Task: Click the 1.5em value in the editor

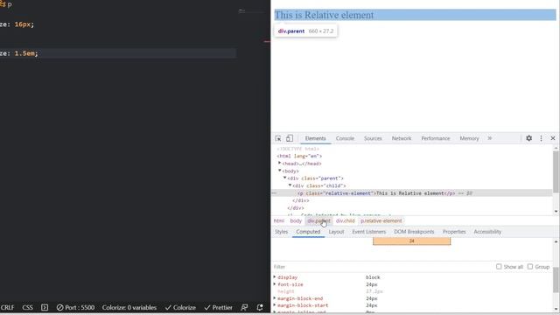Action: (x=24, y=53)
